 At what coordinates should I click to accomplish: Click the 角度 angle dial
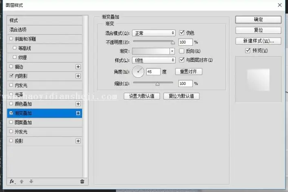pyautogui.click(x=138, y=71)
